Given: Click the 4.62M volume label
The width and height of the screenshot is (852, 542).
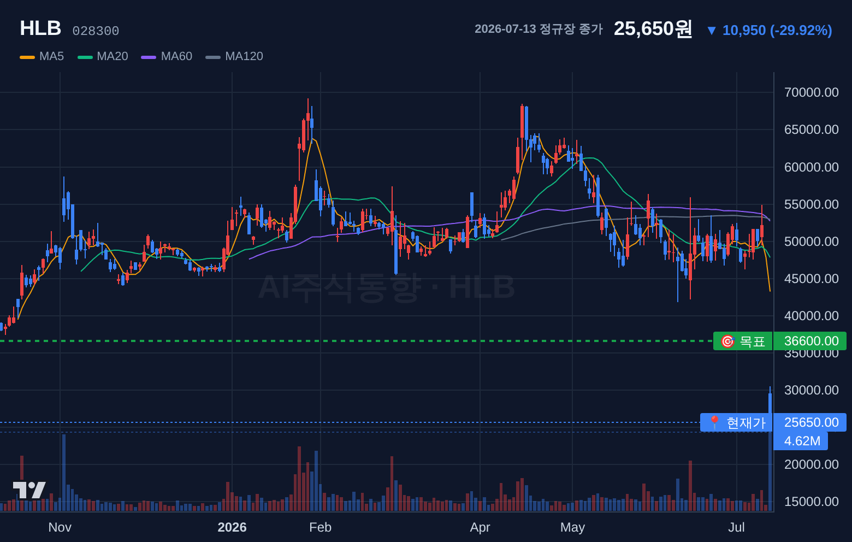Looking at the screenshot, I should coord(802,441).
